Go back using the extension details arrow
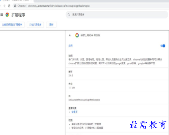The width and height of the screenshot is (169, 135). 70,35
